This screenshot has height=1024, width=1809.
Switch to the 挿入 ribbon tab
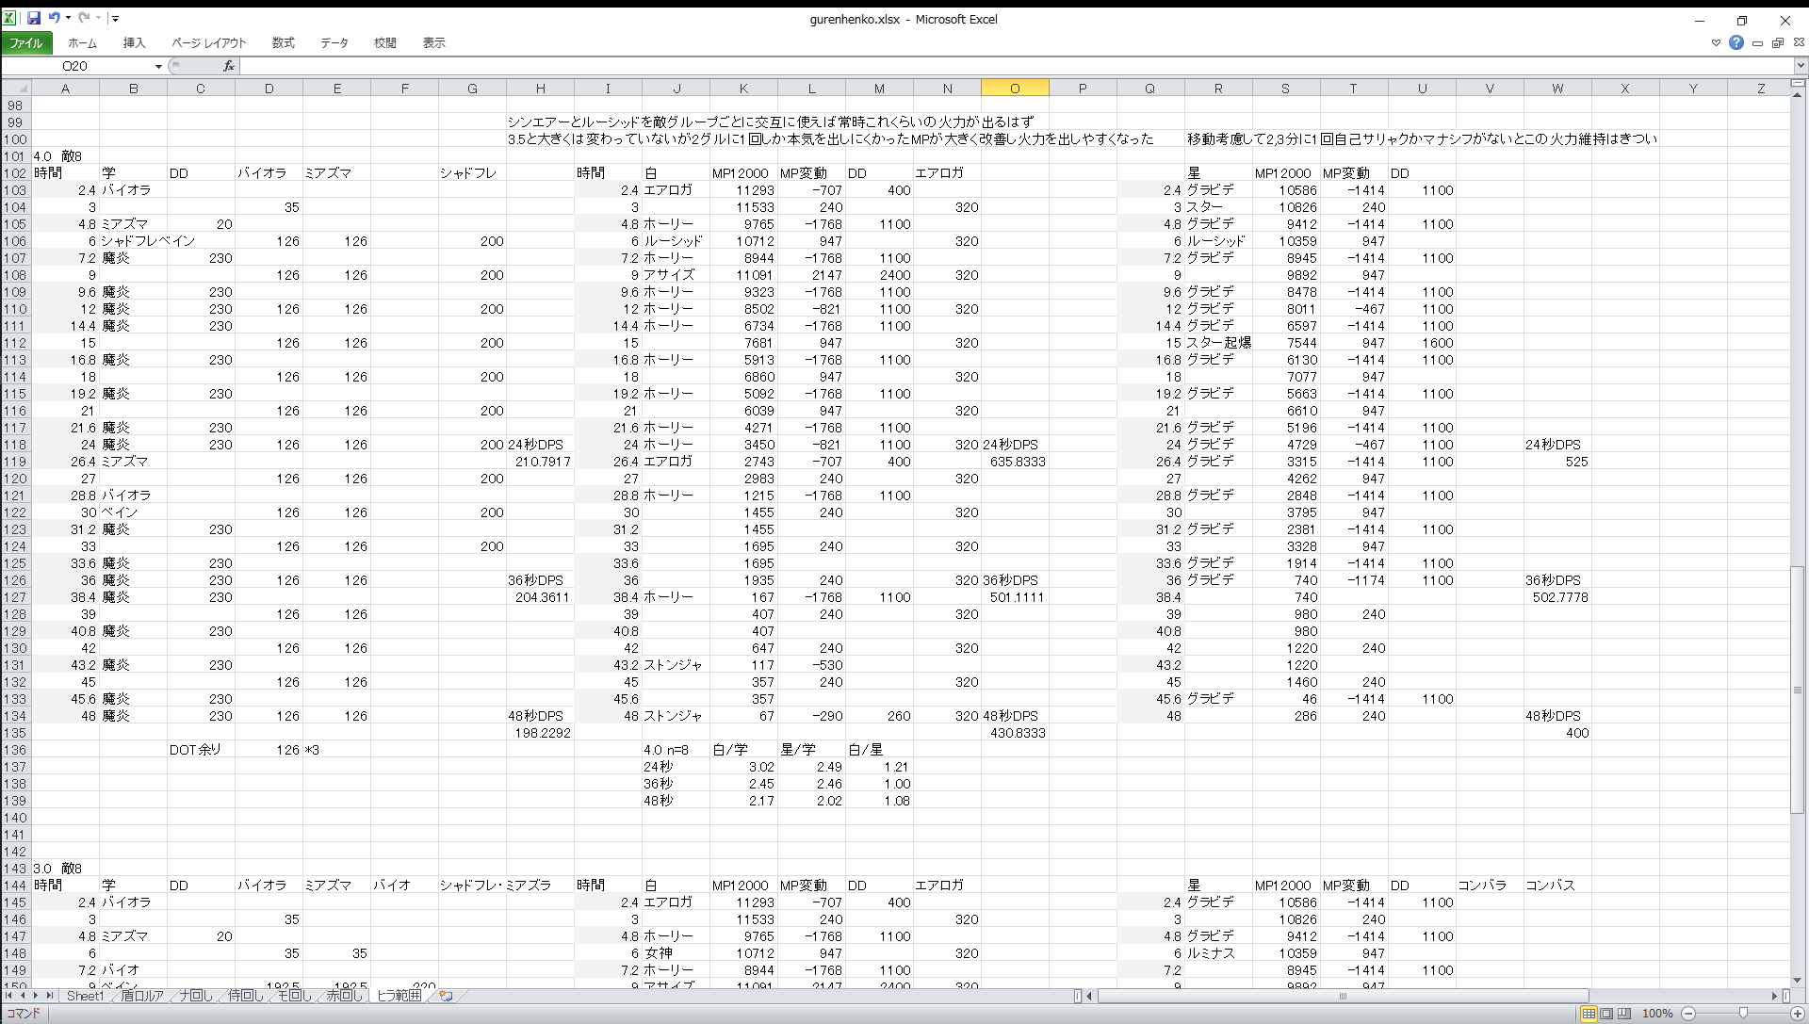[134, 43]
